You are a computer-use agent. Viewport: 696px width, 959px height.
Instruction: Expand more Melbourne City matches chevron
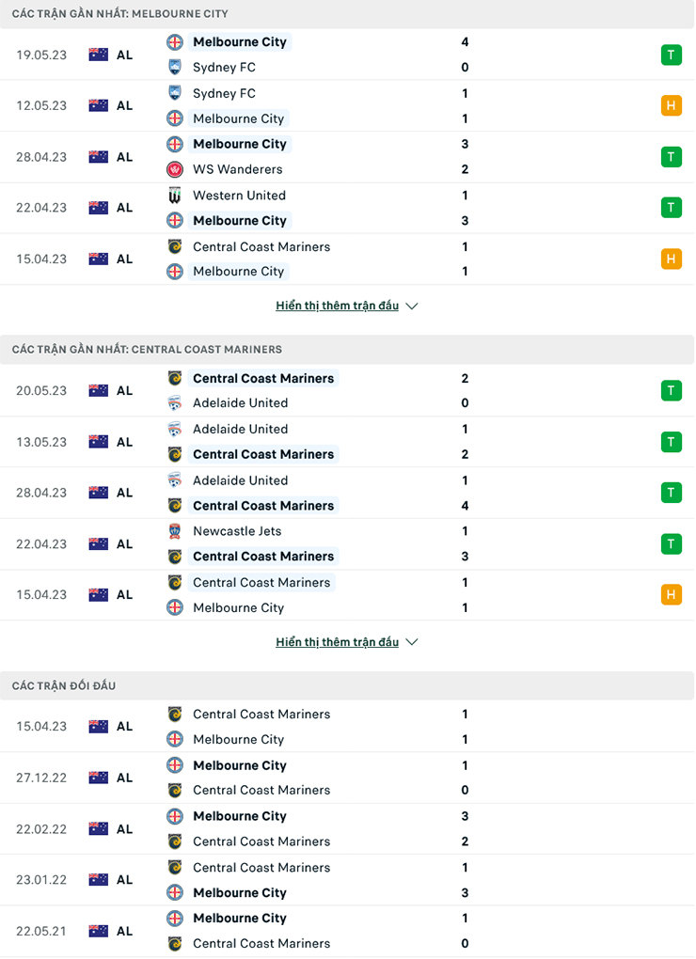click(x=412, y=306)
